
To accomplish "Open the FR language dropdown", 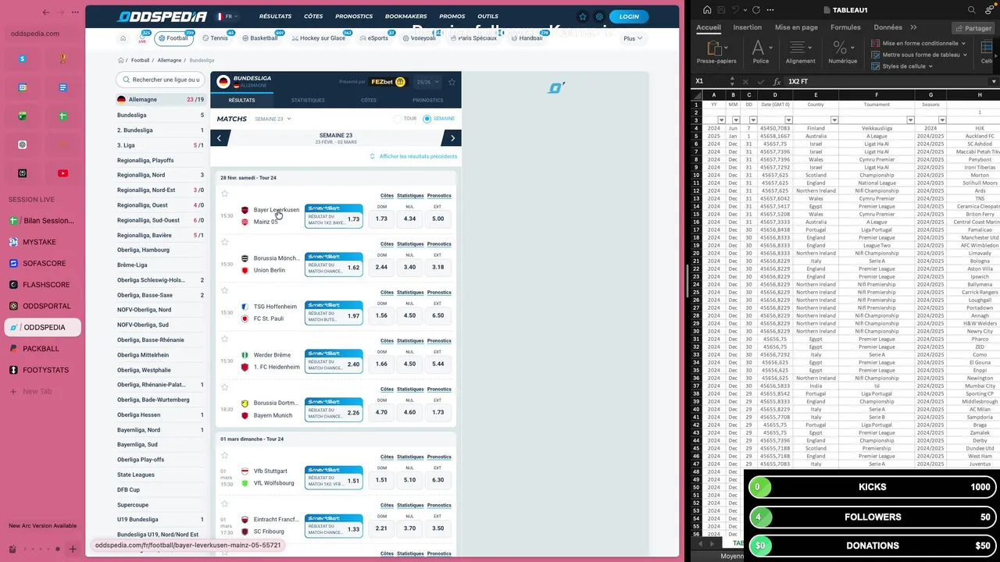I will [x=228, y=16].
